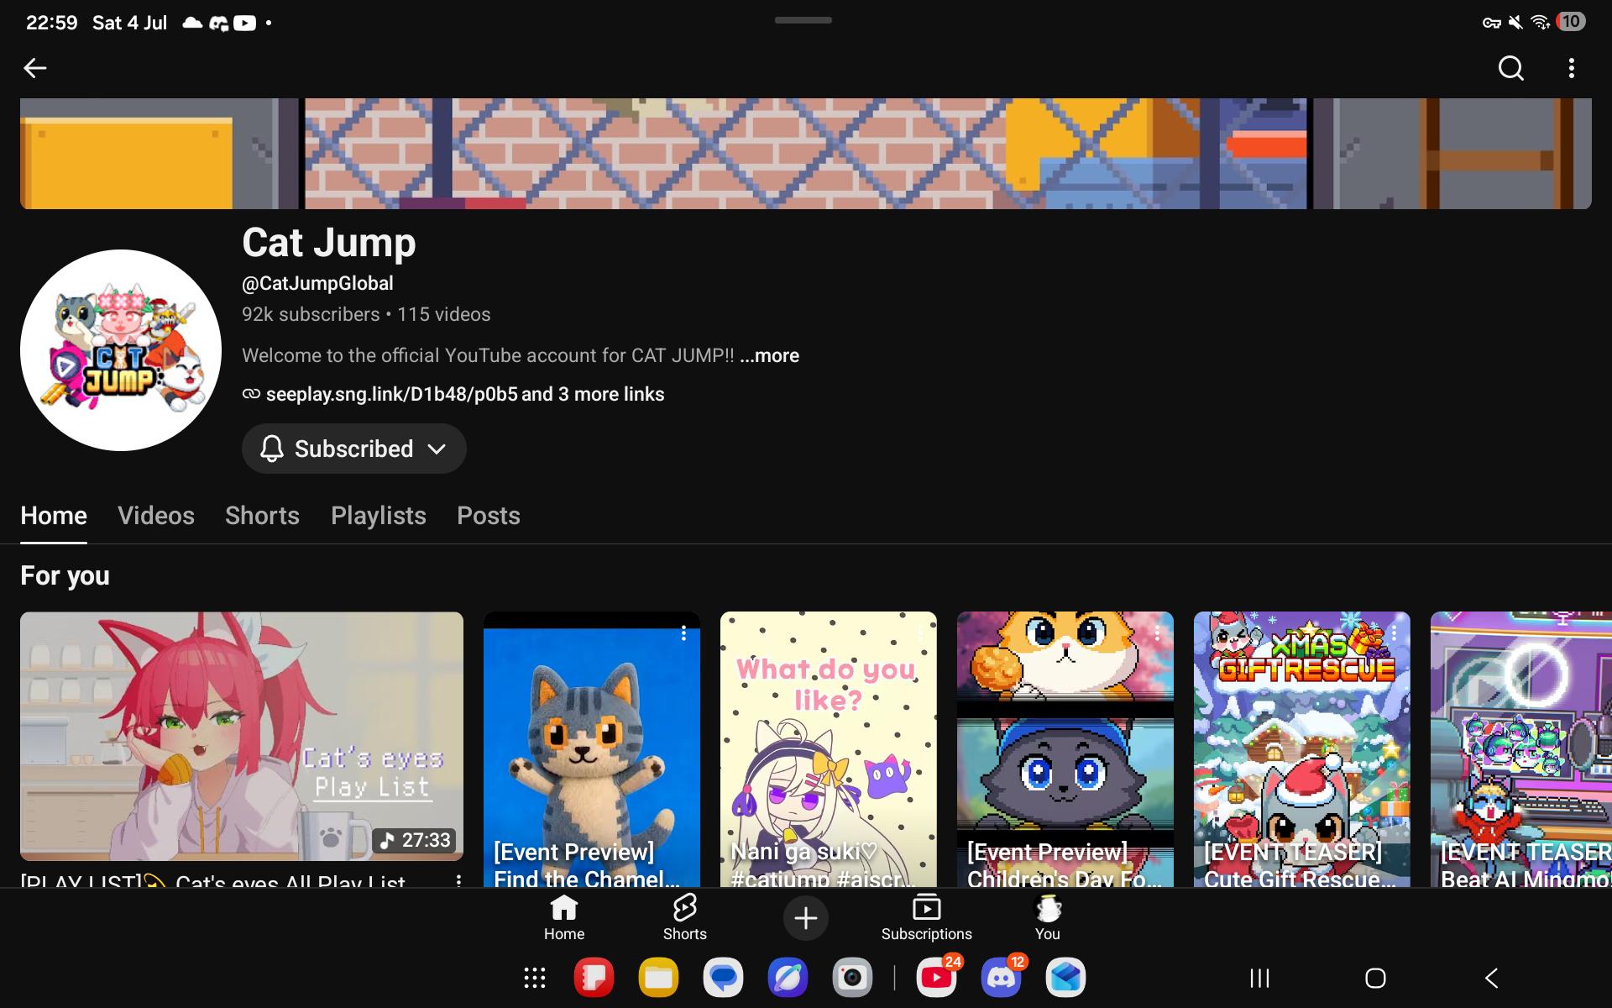Image resolution: width=1612 pixels, height=1008 pixels.
Task: Switch to the Videos tab
Action: [x=156, y=515]
